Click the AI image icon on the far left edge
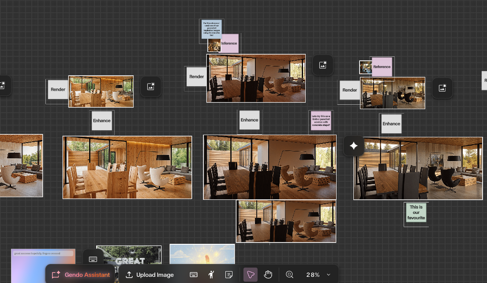This screenshot has height=283, width=487. (x=4, y=86)
